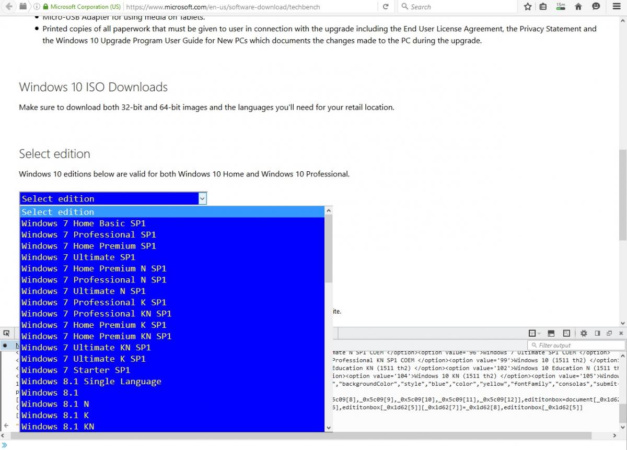Click the edition list scroll-up arrow
The image size is (627, 450).
tap(329, 211)
